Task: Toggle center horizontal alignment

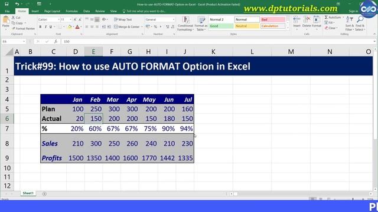Action: point(92,26)
